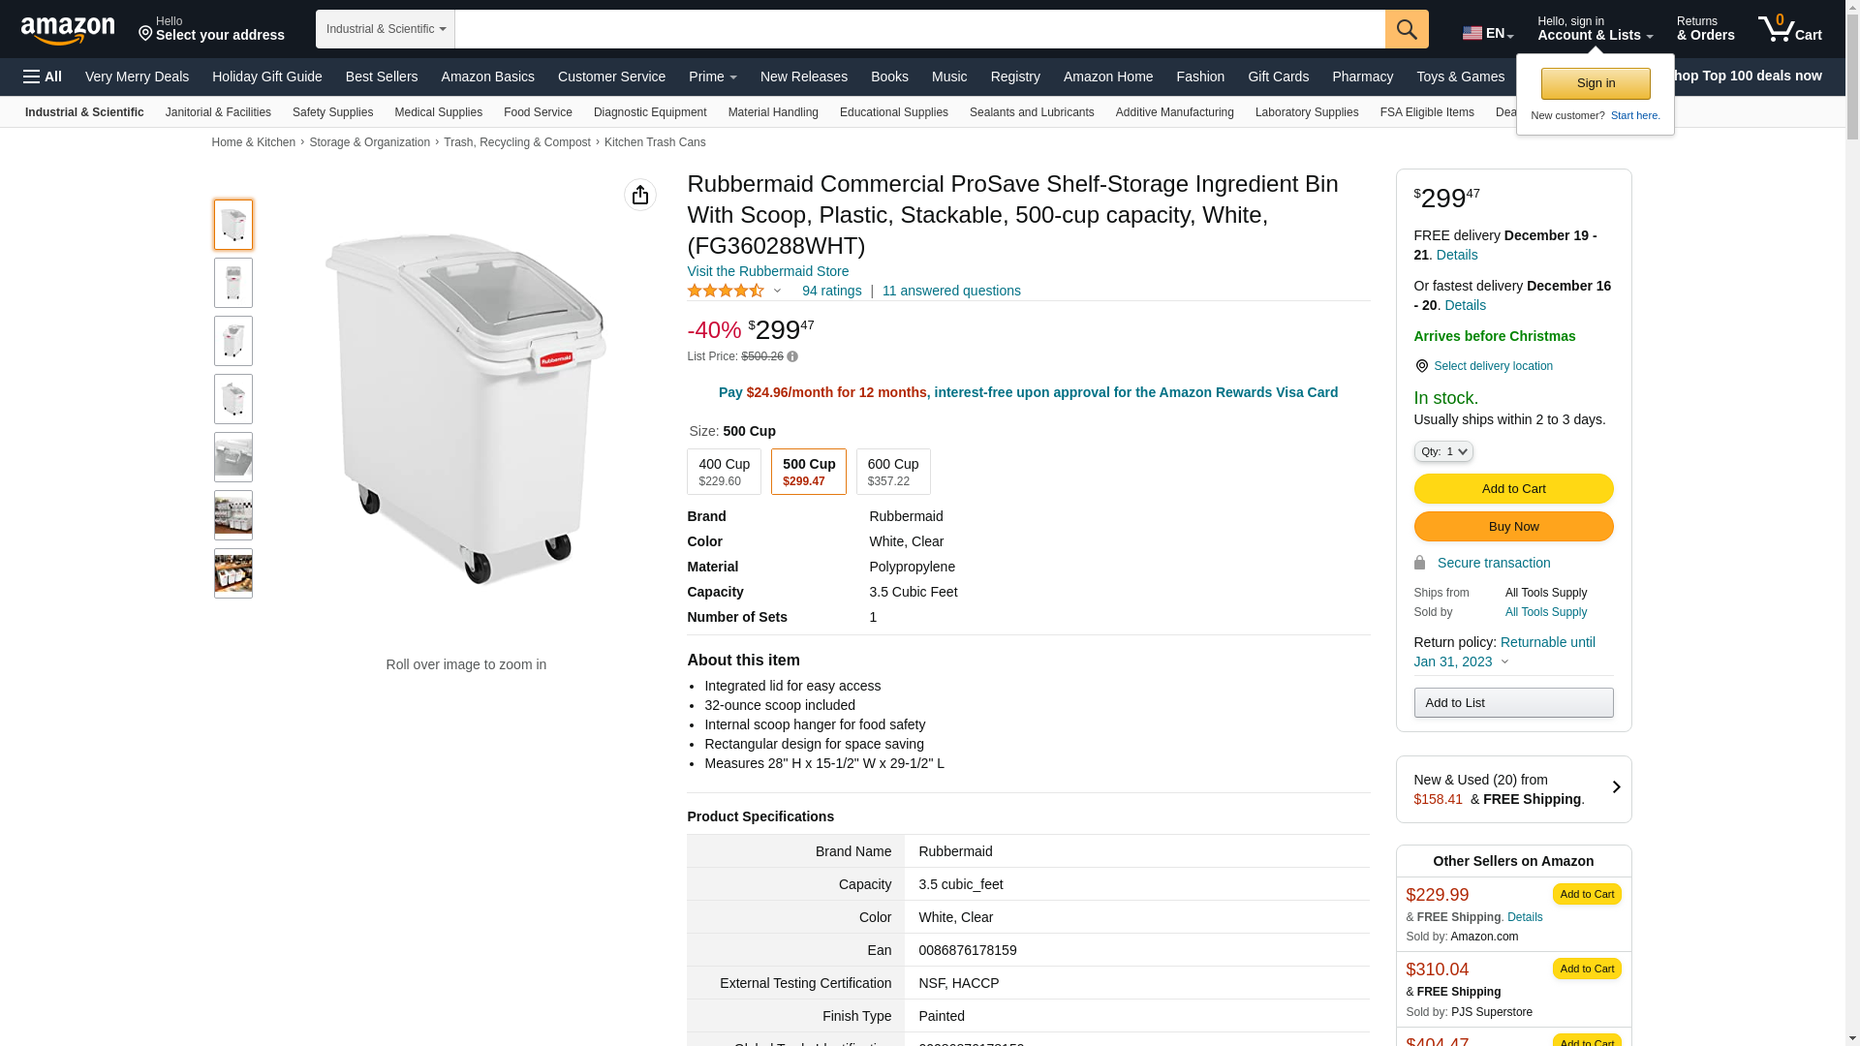Screen dimensions: 1860x1046
Task: Click the search magnifier button
Action: (1407, 29)
